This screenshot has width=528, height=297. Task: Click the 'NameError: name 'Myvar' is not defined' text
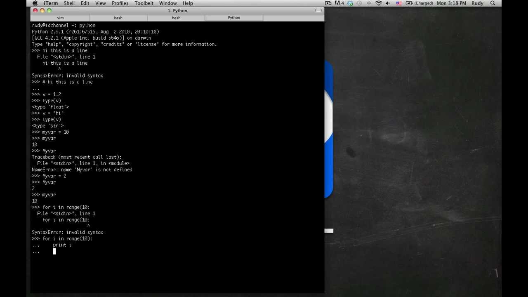click(82, 170)
